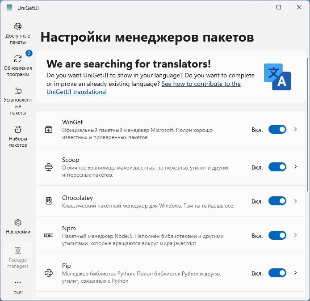
Task: Click WinGet description about Microsoft
Action: 138,134
